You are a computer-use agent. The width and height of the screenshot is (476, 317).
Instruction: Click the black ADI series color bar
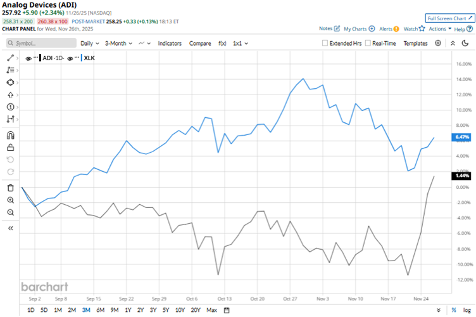(x=40, y=58)
